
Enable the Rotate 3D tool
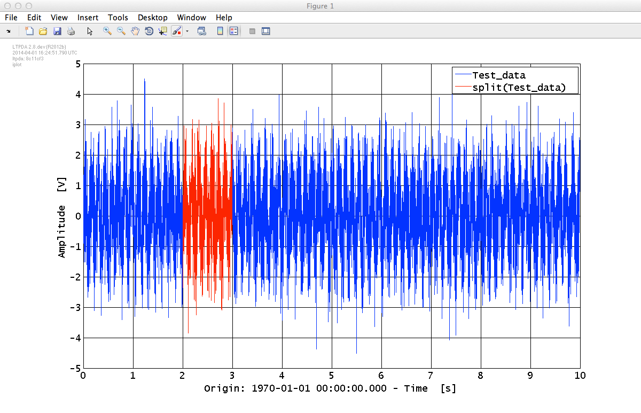pos(149,32)
